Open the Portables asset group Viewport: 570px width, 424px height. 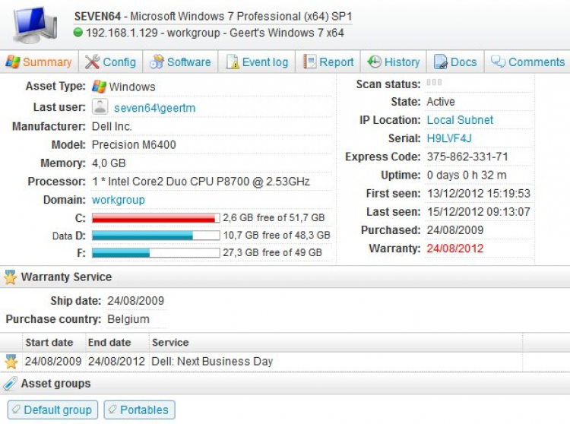[x=140, y=410]
